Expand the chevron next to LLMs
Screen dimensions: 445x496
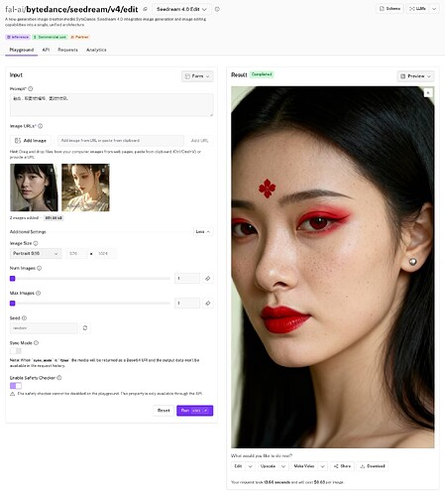click(x=434, y=9)
